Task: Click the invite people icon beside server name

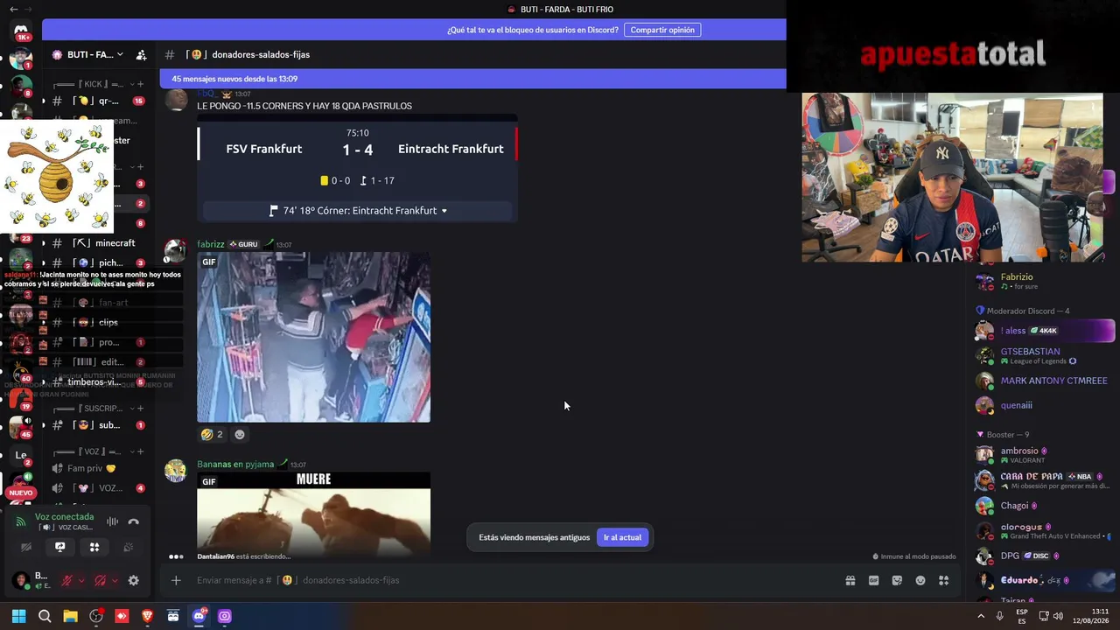Action: [x=141, y=54]
